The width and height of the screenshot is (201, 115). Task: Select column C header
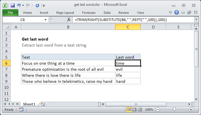point(128,27)
